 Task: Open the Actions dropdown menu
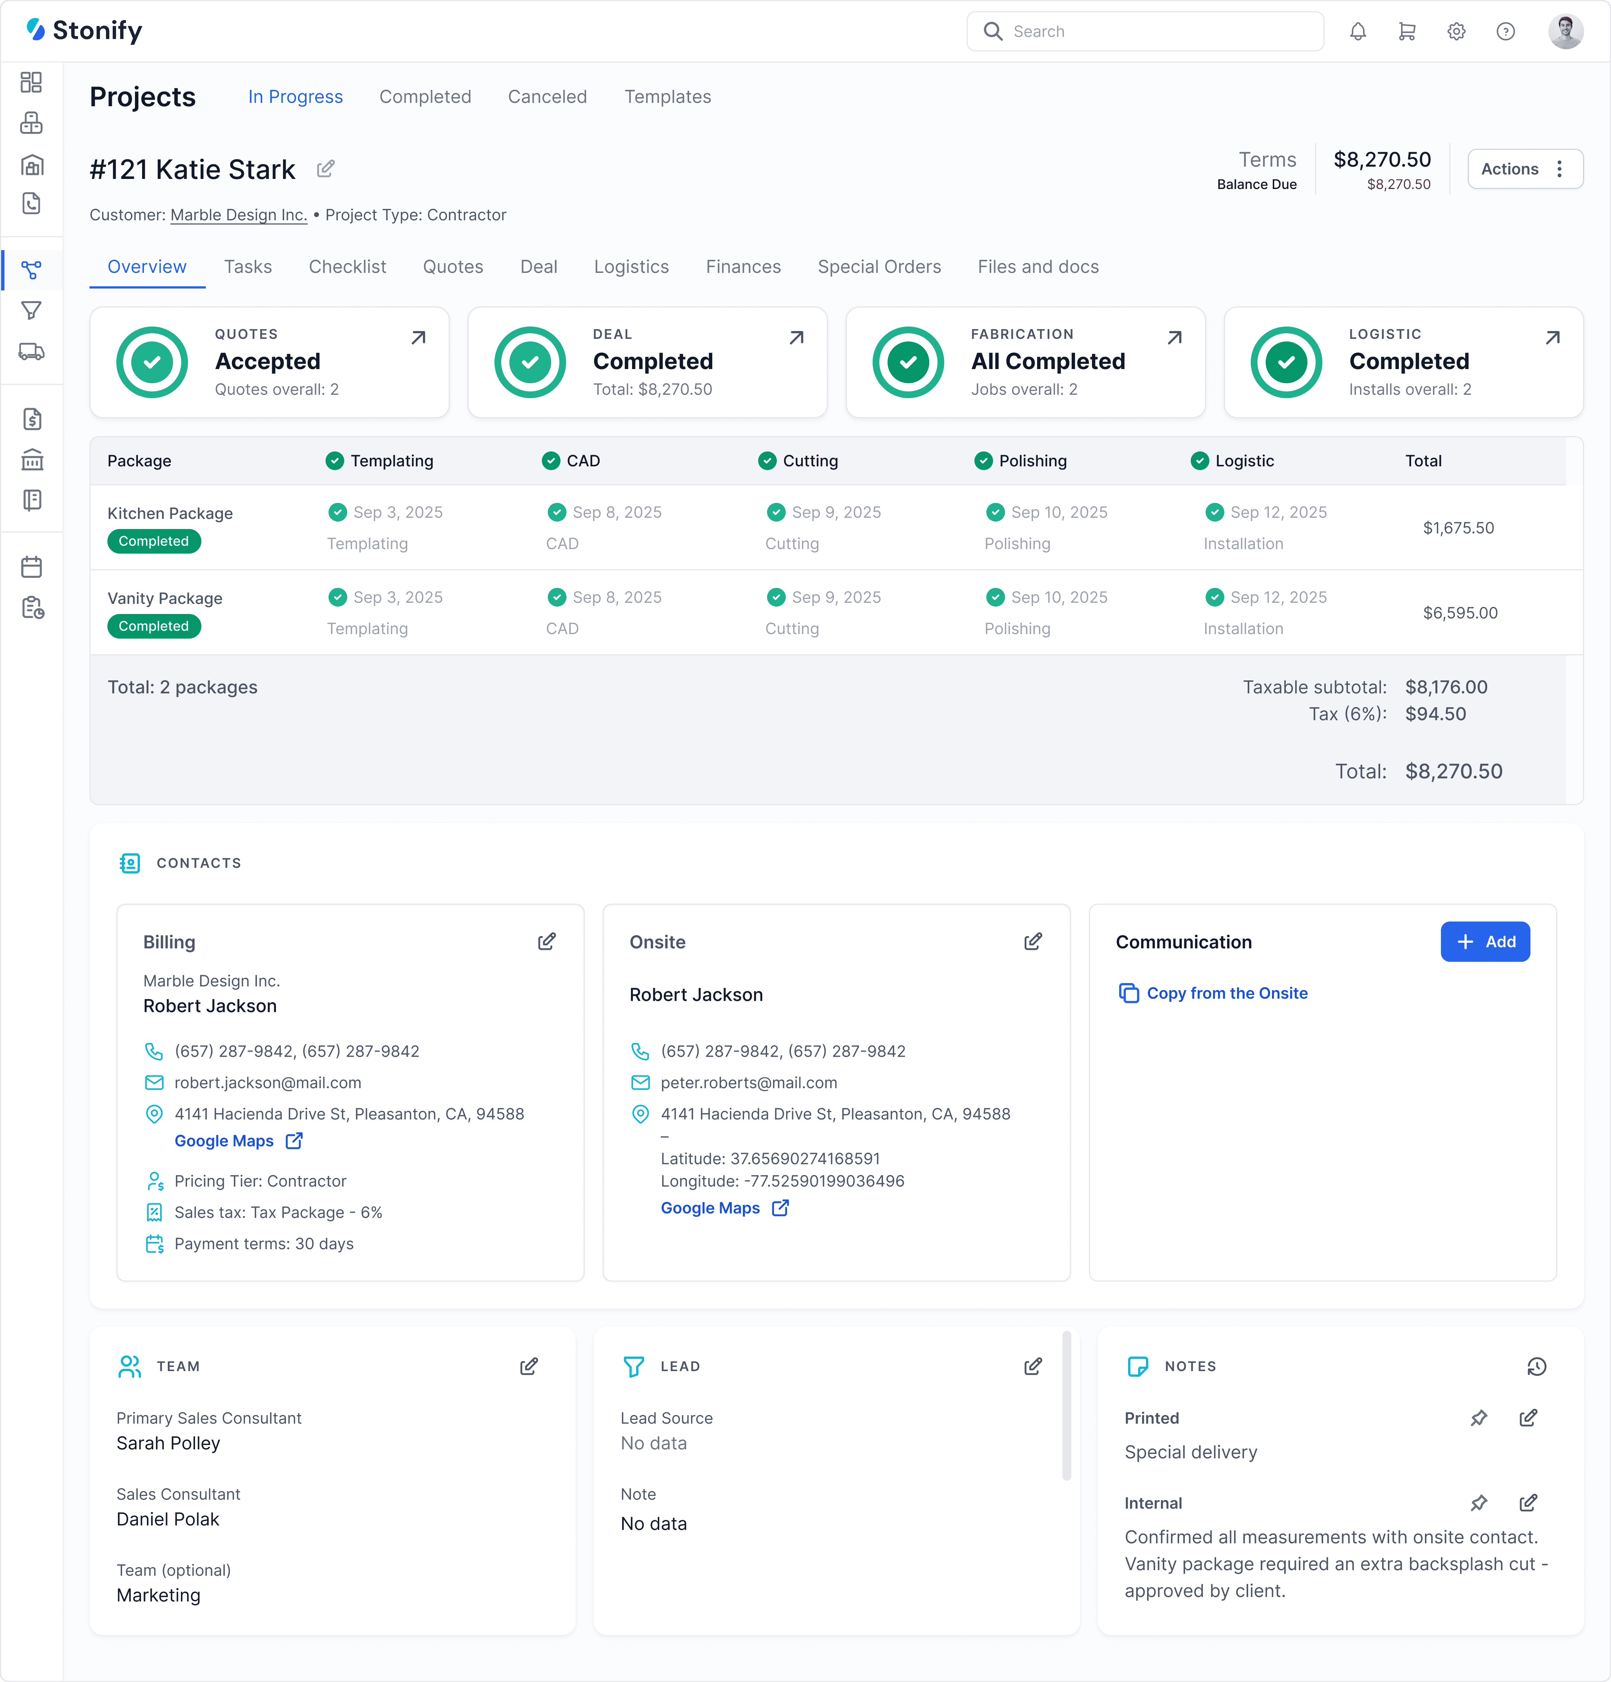click(1524, 169)
